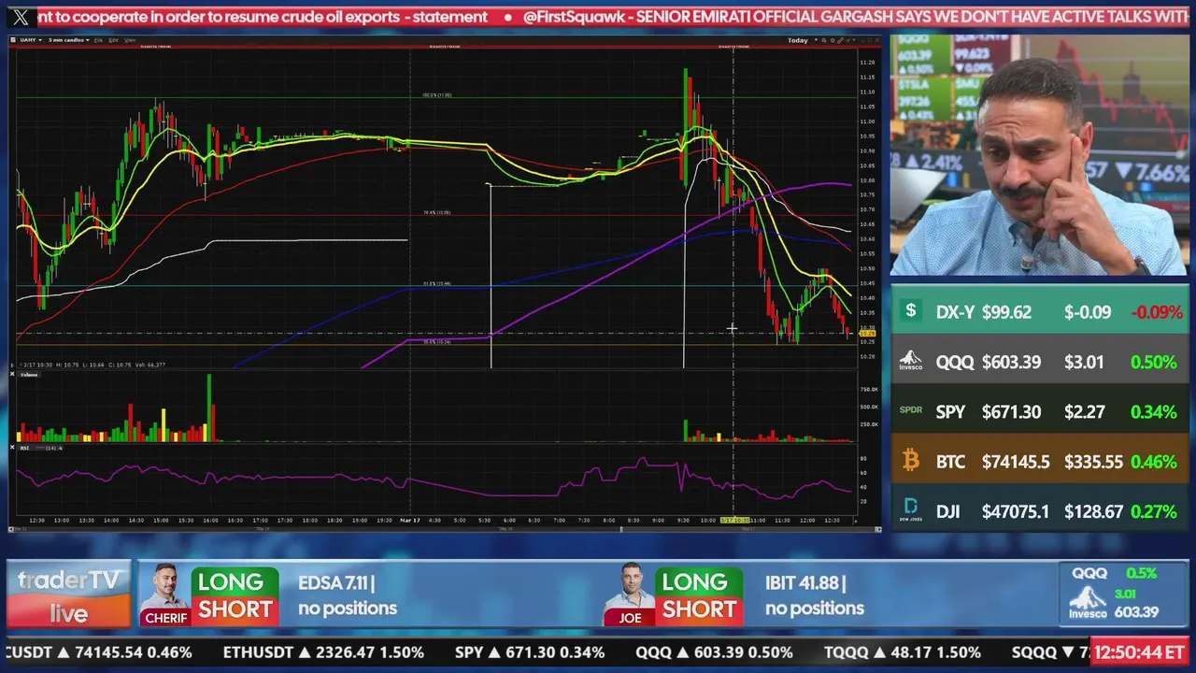The width and height of the screenshot is (1196, 673).
Task: Click the SPDR logo on SPY row
Action: tap(911, 410)
